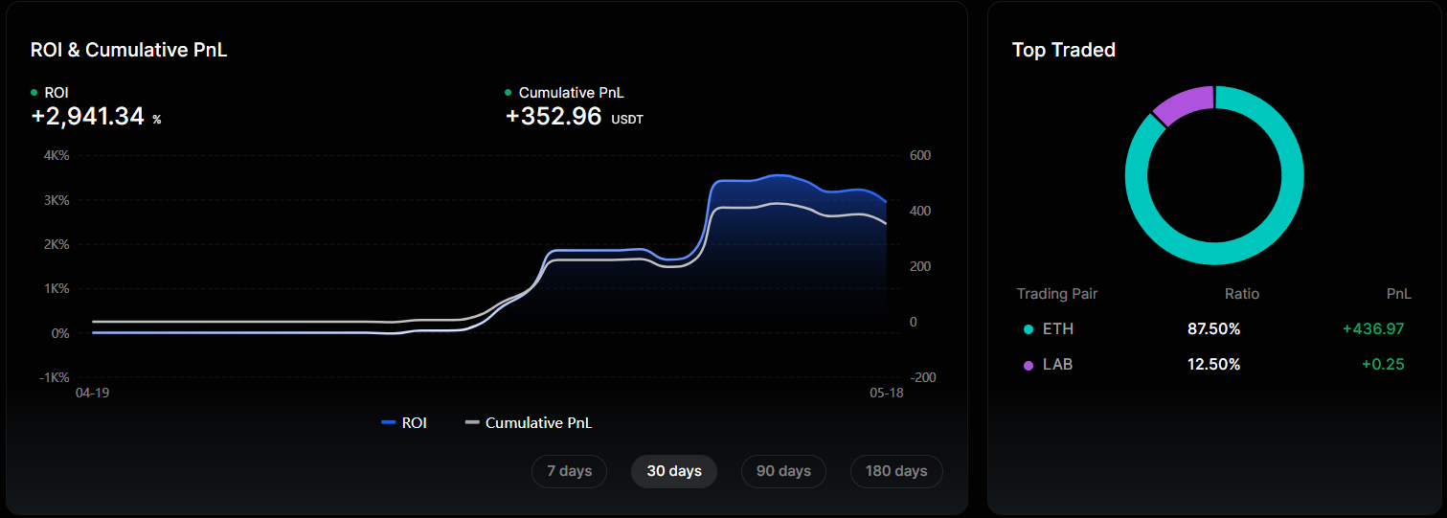The width and height of the screenshot is (1447, 518).
Task: Click the Trading Pair column header
Action: click(1057, 294)
